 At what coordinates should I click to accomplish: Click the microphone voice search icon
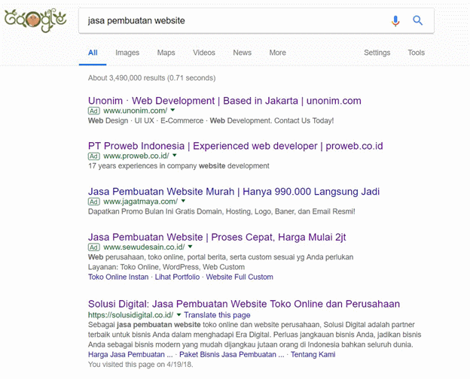[395, 20]
